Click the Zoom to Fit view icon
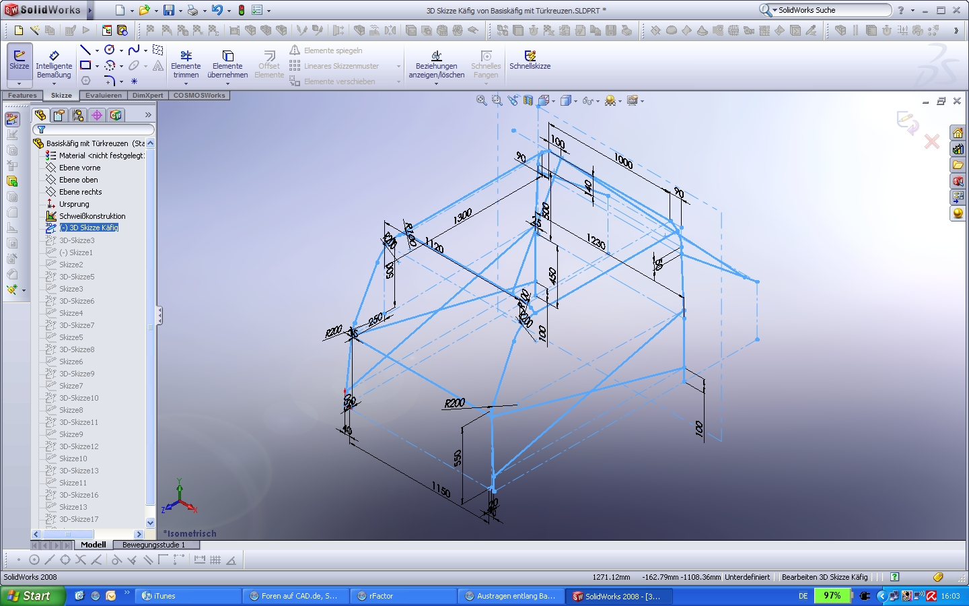Image resolution: width=969 pixels, height=606 pixels. click(x=482, y=100)
